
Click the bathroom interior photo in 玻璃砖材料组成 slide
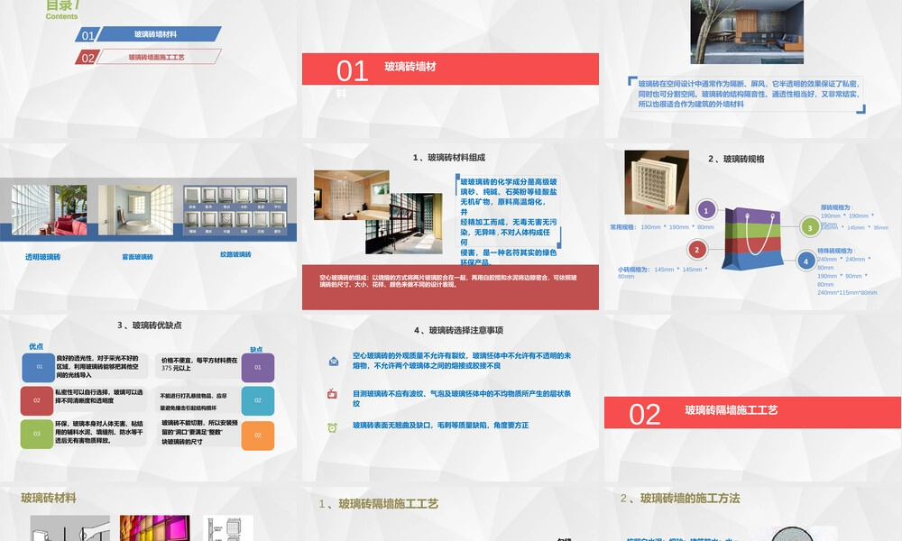click(352, 195)
